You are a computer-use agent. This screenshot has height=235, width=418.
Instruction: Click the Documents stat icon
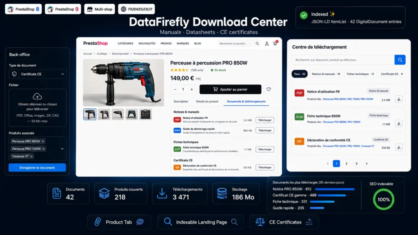pyautogui.click(x=56, y=193)
